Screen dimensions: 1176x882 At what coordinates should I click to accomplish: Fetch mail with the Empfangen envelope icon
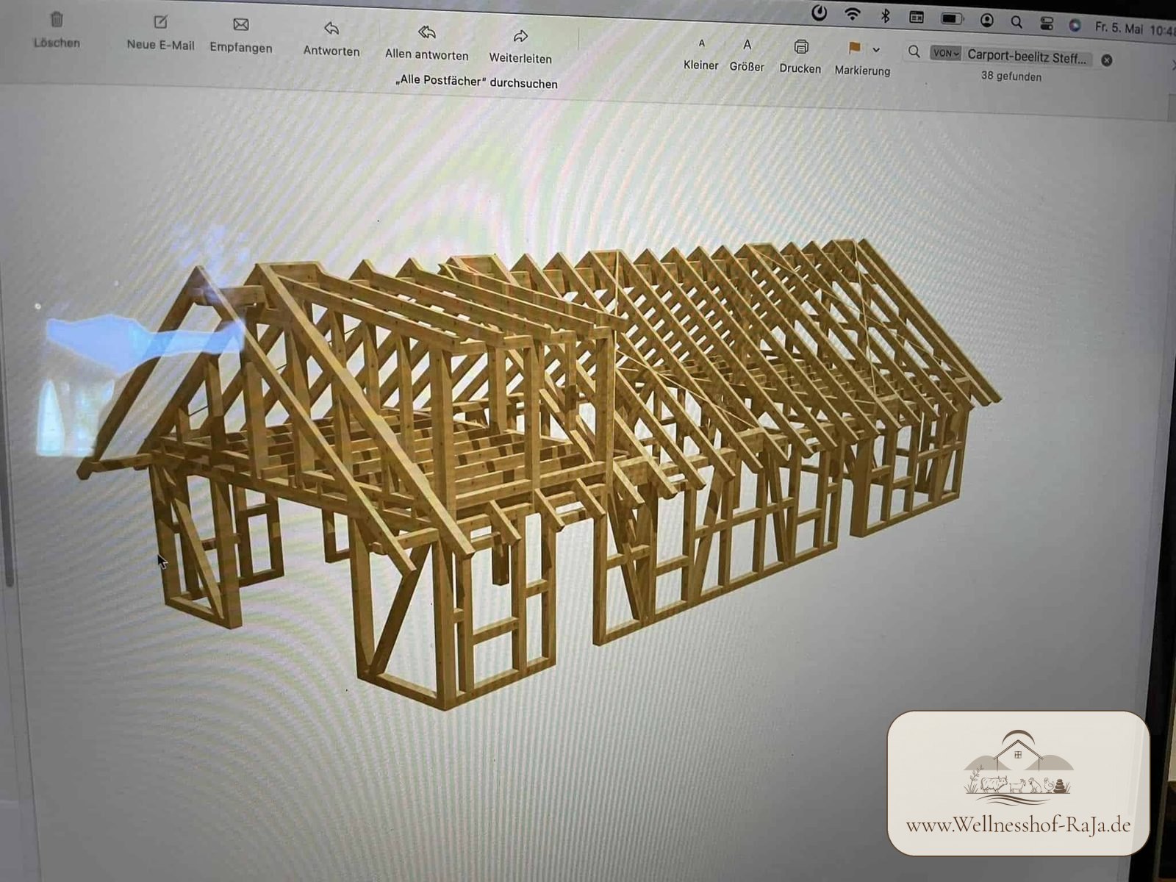240,25
